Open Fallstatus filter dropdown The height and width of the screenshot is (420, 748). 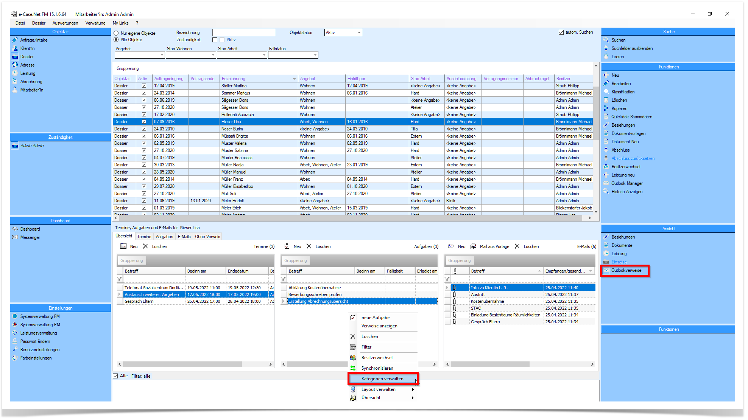(315, 55)
